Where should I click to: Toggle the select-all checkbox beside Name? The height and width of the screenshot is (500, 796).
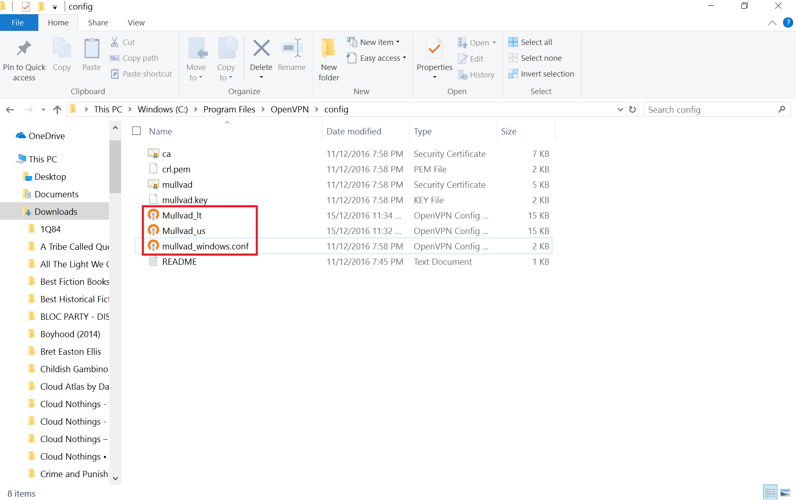click(x=136, y=131)
